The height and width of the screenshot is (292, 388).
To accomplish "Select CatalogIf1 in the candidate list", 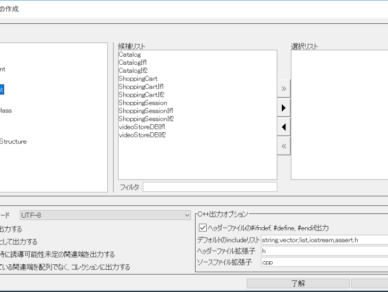I will point(132,63).
